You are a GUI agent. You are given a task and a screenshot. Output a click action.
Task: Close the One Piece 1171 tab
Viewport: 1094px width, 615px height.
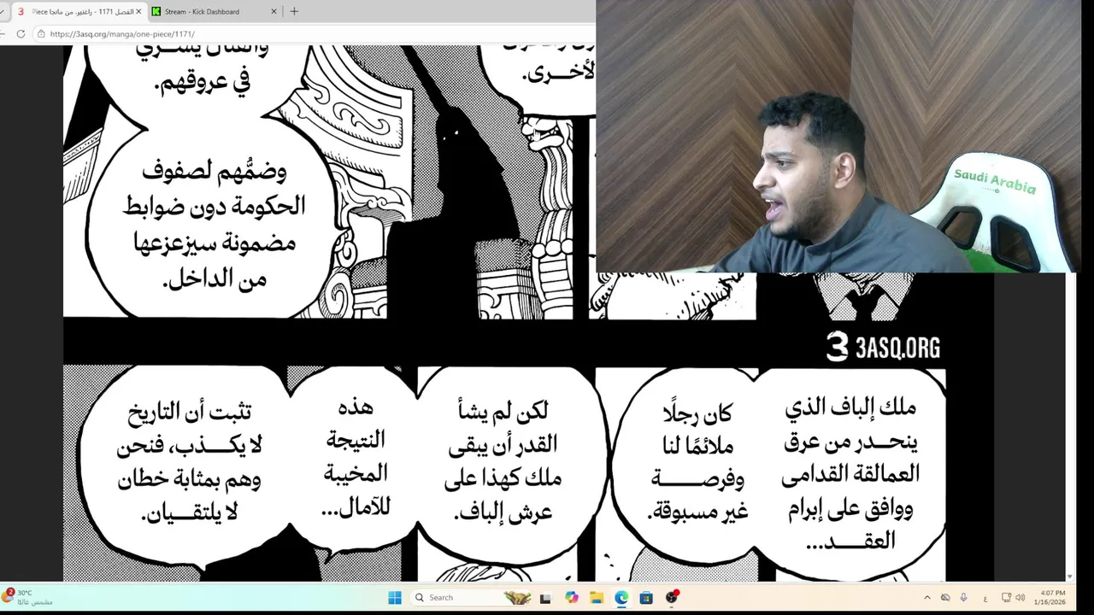pyautogui.click(x=138, y=11)
